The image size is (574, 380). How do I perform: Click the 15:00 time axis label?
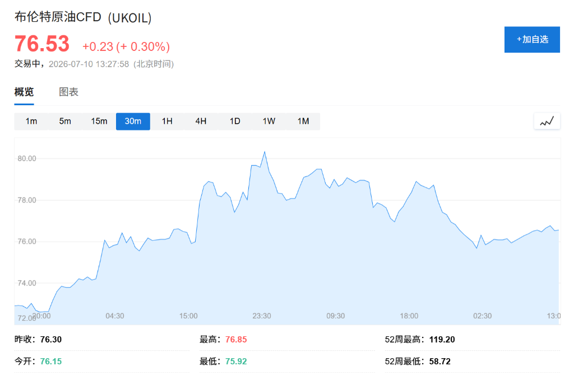point(188,316)
